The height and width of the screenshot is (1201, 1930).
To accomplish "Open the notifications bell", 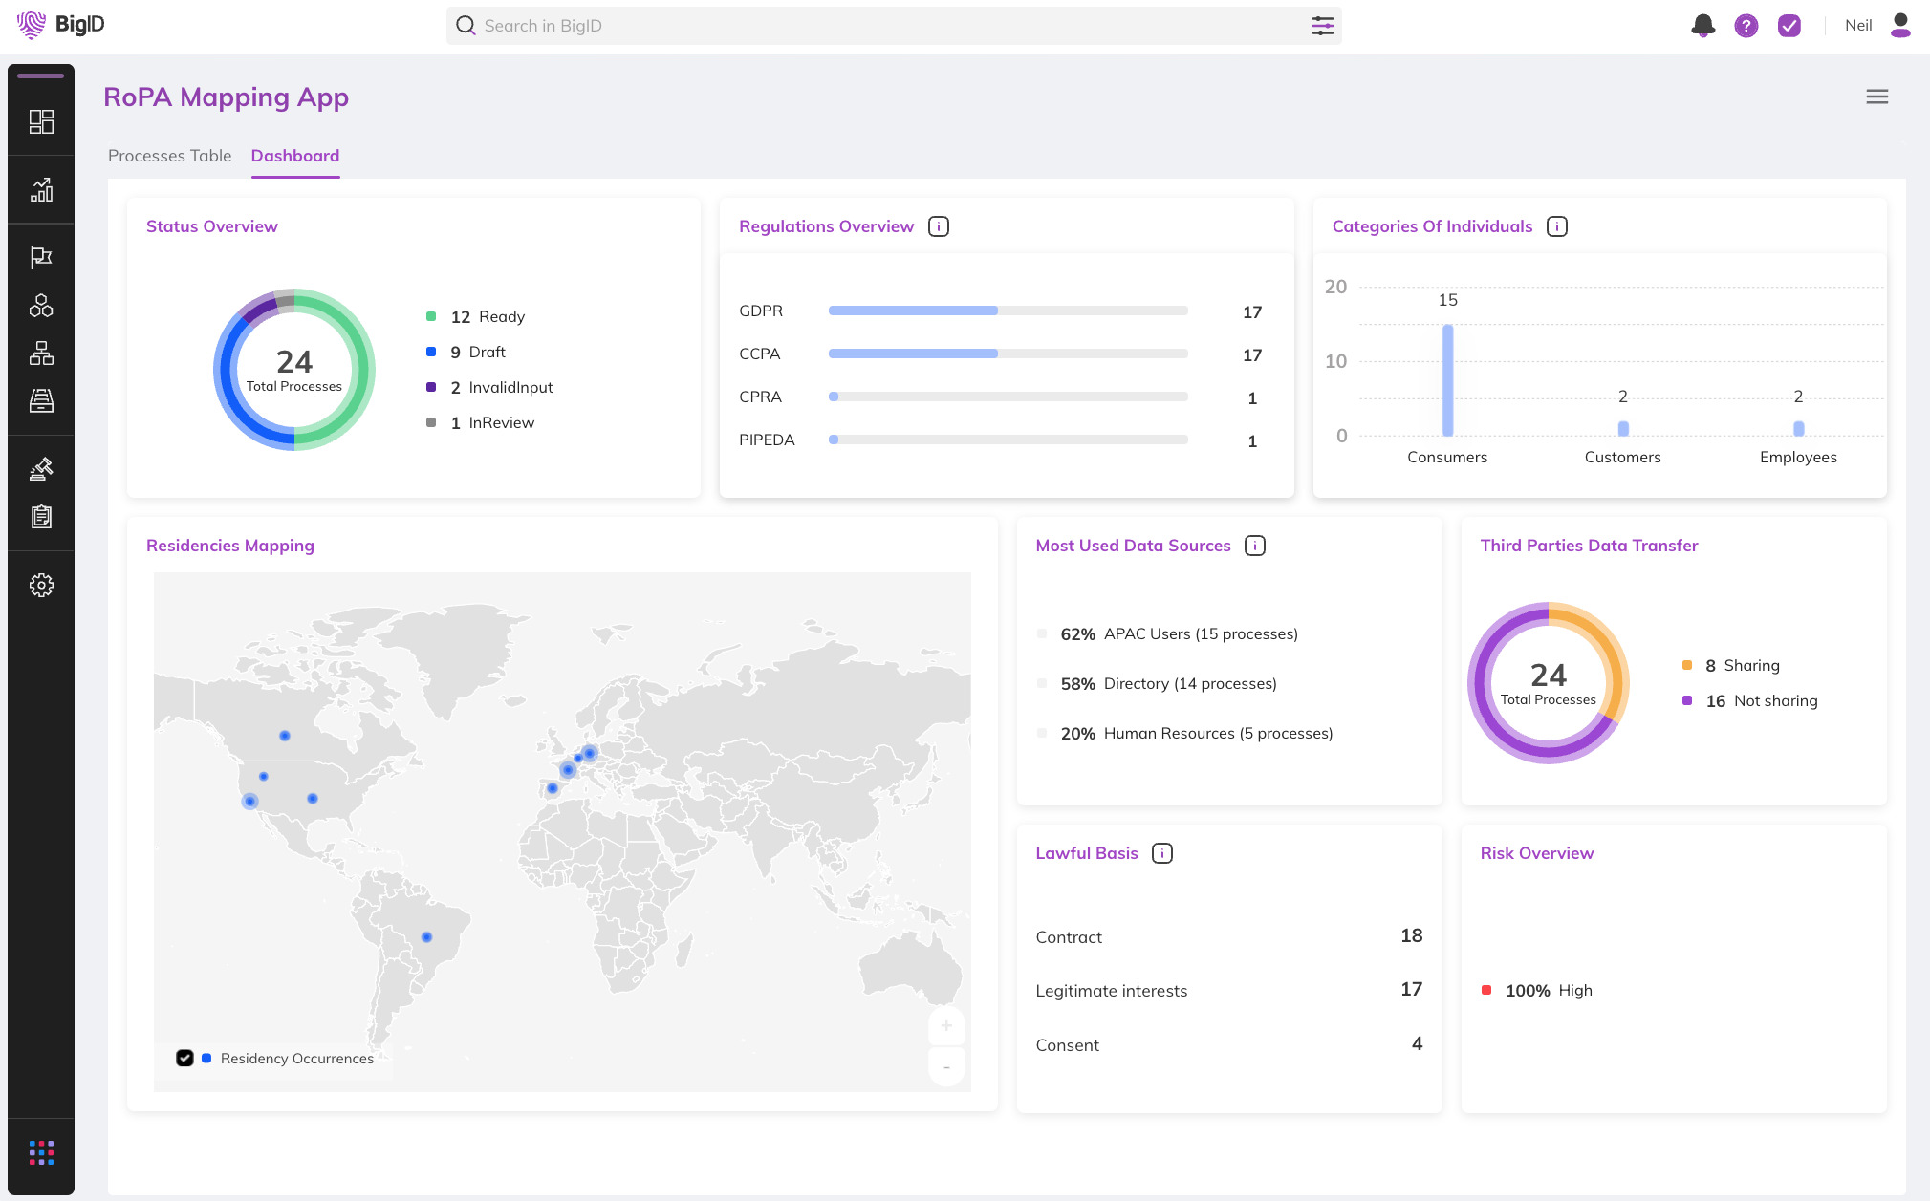I will [x=1702, y=26].
